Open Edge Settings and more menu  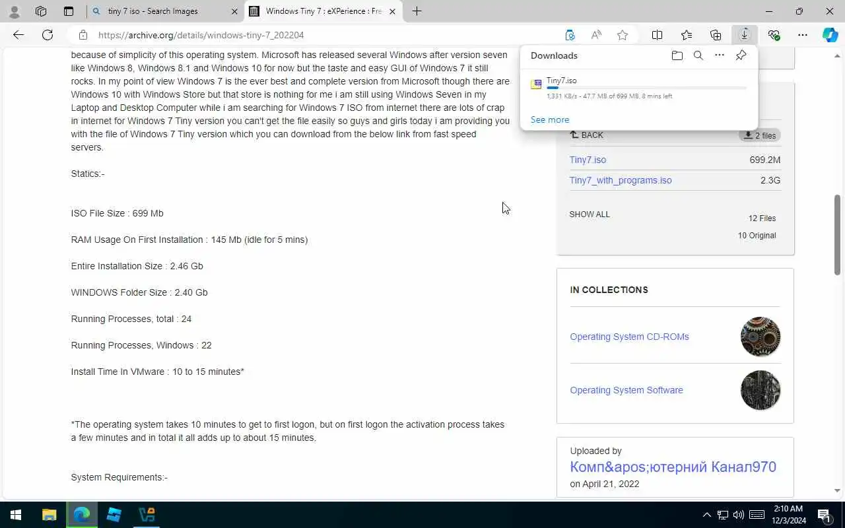tap(803, 35)
